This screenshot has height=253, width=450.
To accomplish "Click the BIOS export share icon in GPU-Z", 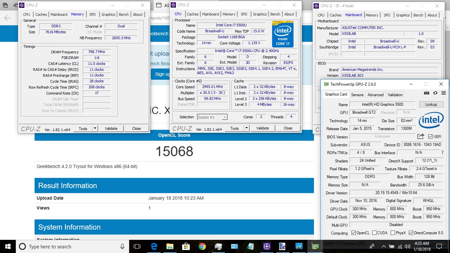I will (x=421, y=136).
